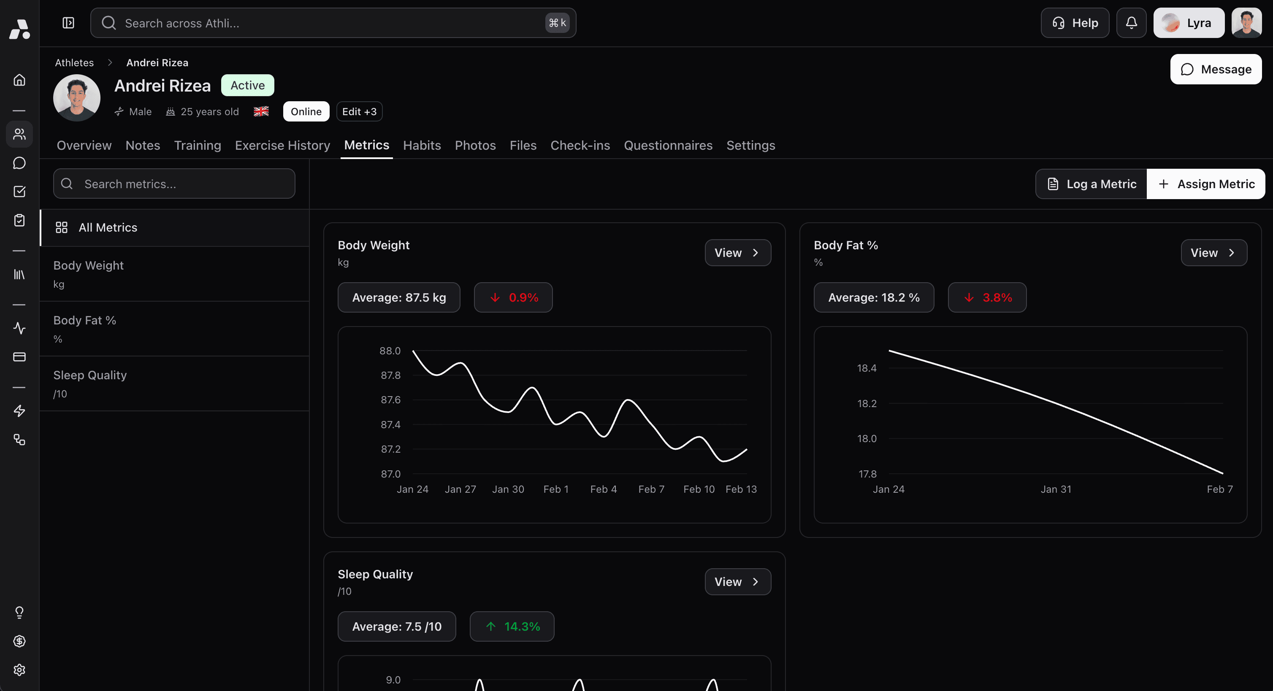Image resolution: width=1273 pixels, height=691 pixels.
Task: Open the automations lightning icon
Action: point(19,410)
